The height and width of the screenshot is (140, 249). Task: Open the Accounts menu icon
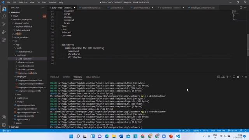click(4, 117)
